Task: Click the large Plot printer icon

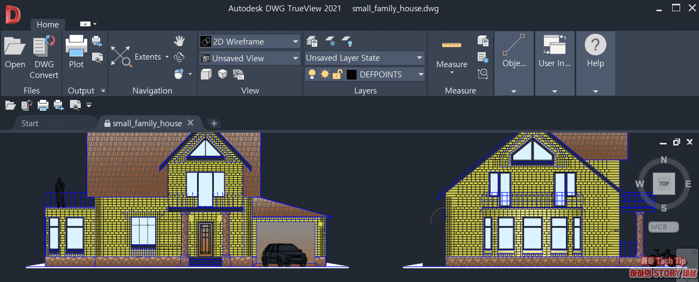Action: pyautogui.click(x=76, y=45)
